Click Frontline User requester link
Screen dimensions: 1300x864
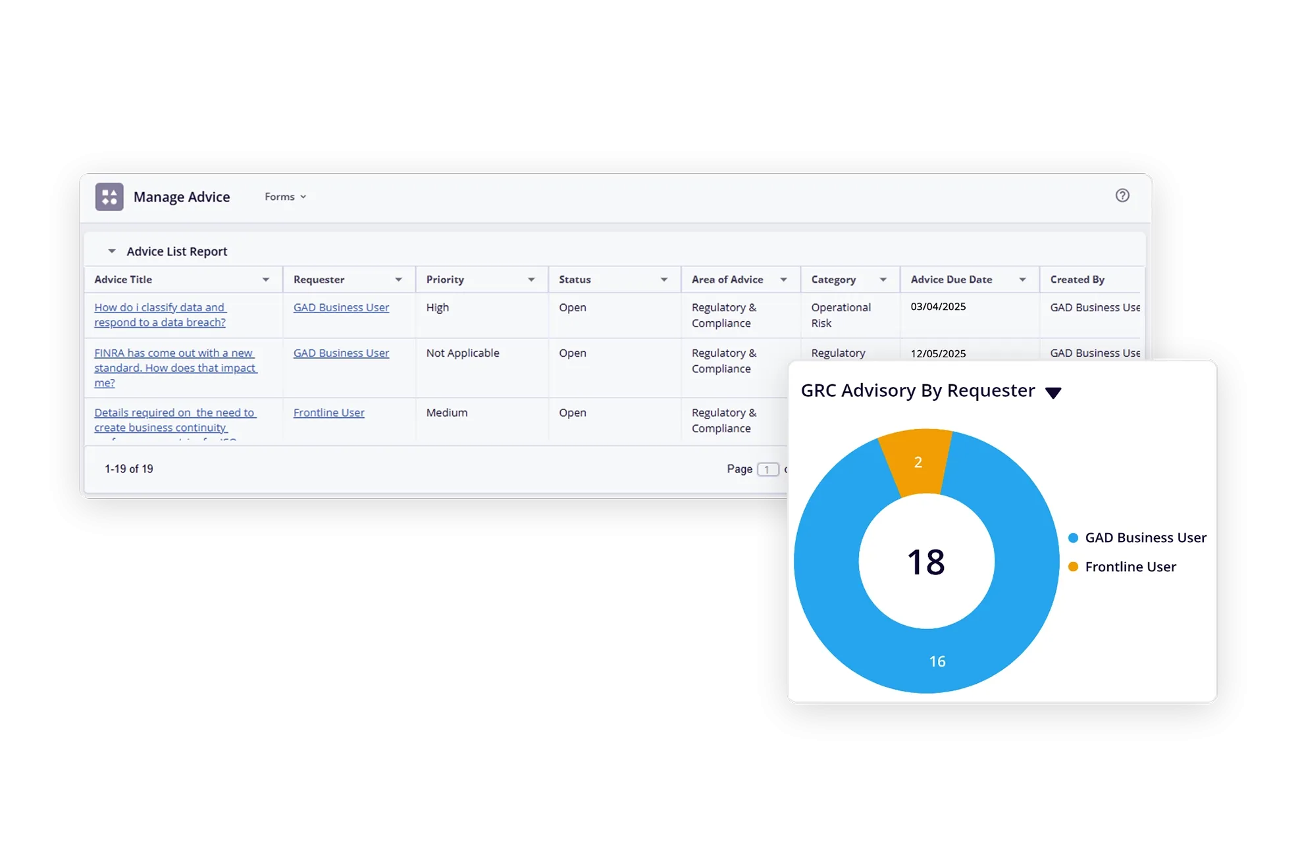pos(328,413)
